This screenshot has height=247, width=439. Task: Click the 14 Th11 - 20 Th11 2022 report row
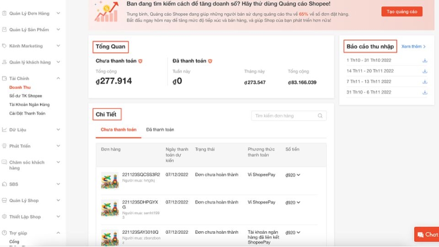coord(387,71)
